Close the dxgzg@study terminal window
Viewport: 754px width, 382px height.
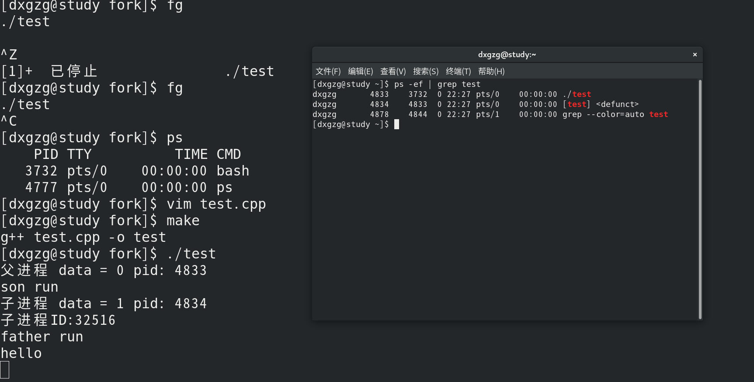point(695,55)
